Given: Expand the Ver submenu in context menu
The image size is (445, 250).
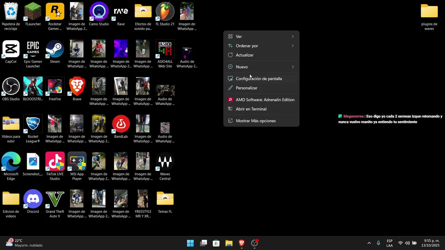Looking at the screenshot, I should [261, 36].
